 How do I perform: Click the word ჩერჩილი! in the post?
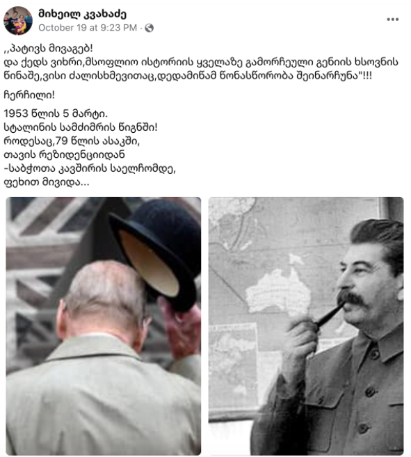click(29, 95)
